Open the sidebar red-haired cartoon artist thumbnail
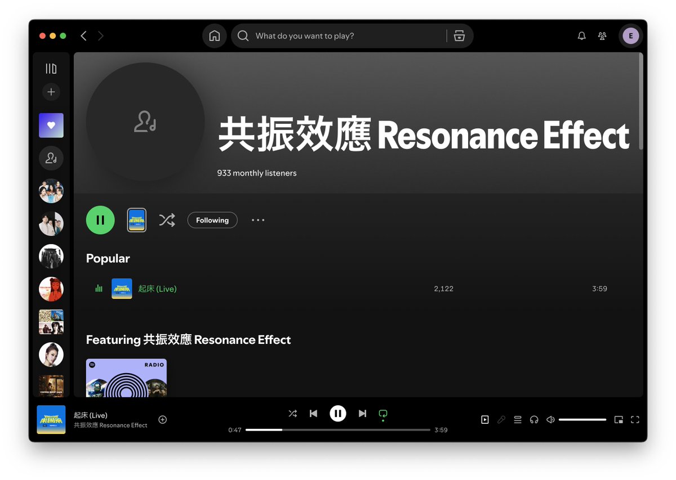Image resolution: width=676 pixels, height=480 pixels. [51, 289]
